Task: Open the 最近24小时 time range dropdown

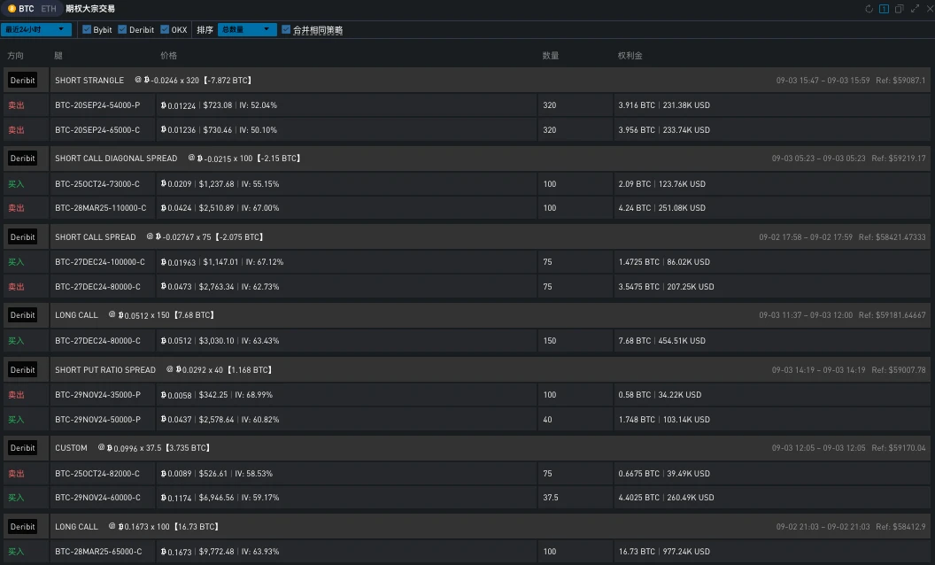Action: pyautogui.click(x=36, y=29)
